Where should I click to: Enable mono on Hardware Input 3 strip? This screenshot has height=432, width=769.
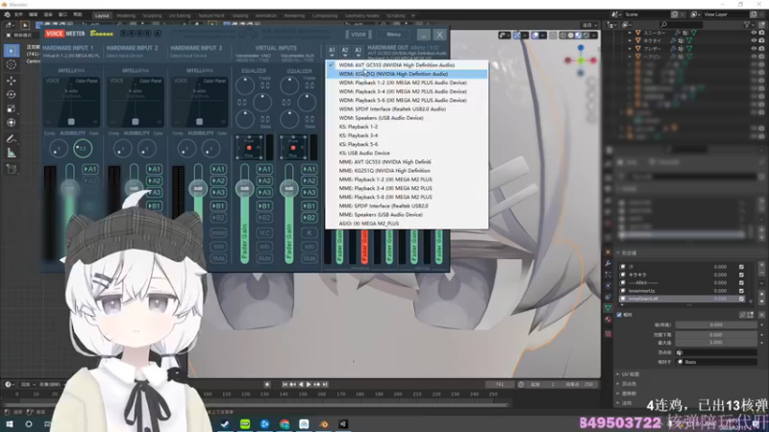[x=218, y=233]
